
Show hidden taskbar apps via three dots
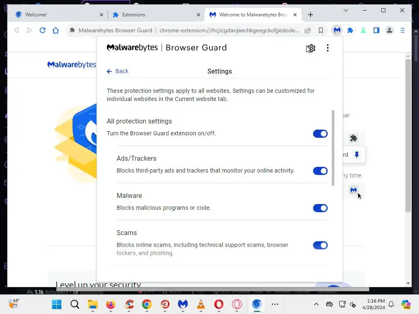pyautogui.click(x=275, y=304)
